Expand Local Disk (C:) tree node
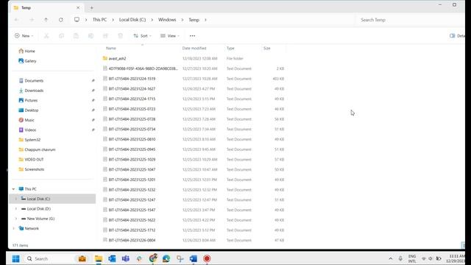Image resolution: width=471 pixels, height=265 pixels. 16,199
